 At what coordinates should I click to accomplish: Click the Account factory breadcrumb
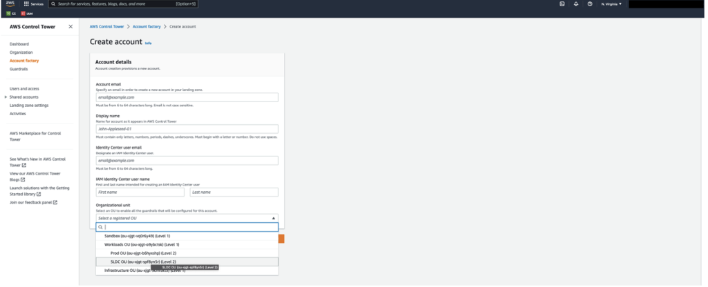pos(147,27)
